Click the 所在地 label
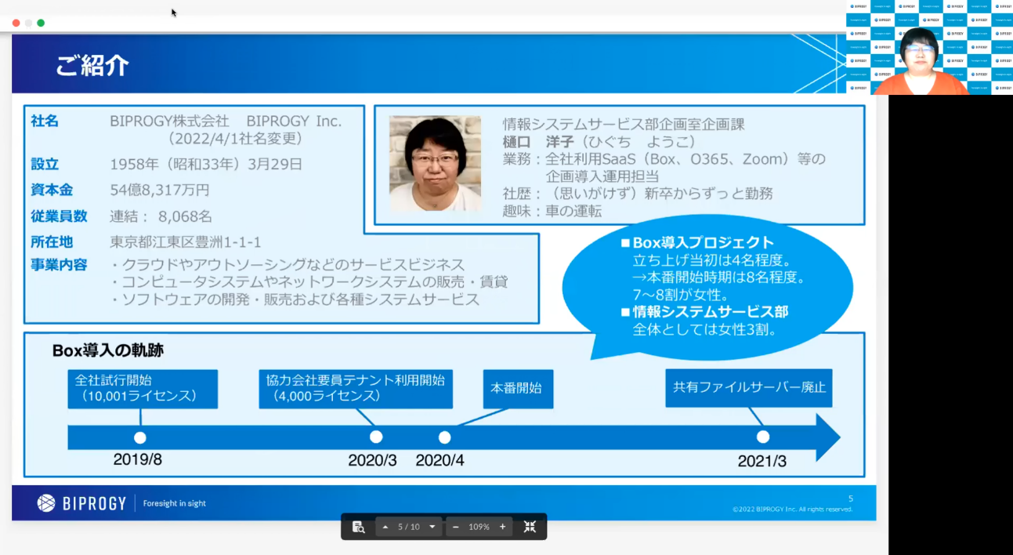This screenshot has height=555, width=1013. pos(52,241)
